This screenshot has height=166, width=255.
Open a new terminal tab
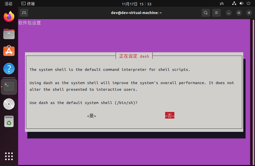point(24,12)
